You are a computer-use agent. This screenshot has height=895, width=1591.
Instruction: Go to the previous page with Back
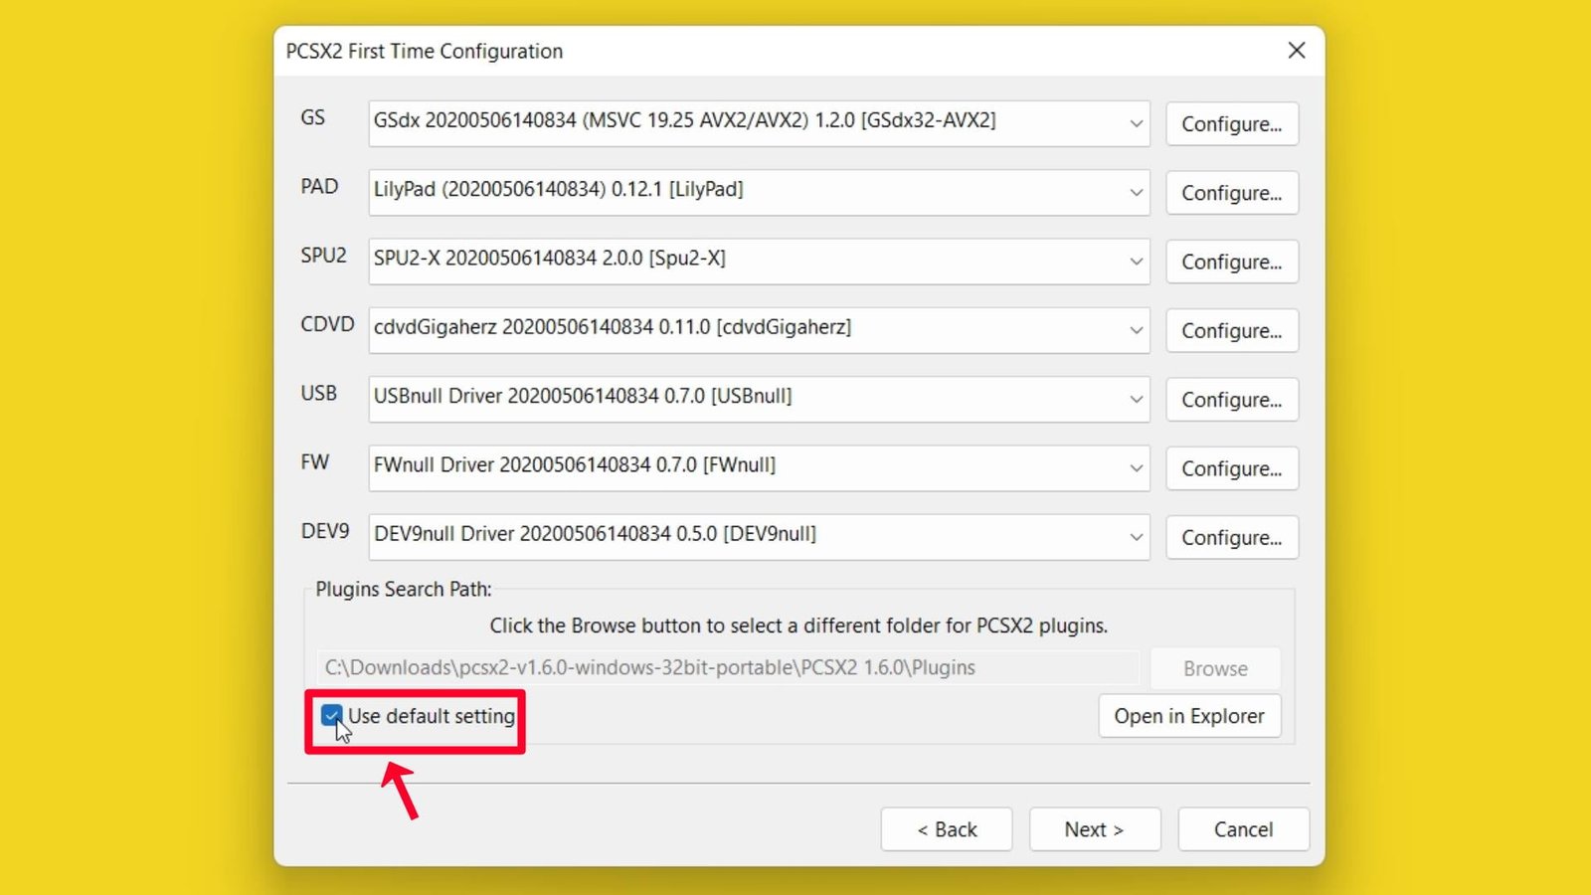[x=947, y=829]
